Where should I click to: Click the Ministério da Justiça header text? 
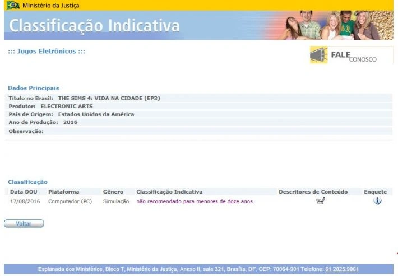point(50,6)
